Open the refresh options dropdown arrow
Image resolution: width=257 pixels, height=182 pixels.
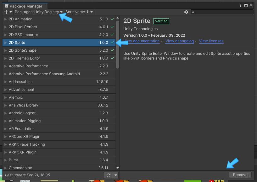[115, 175]
